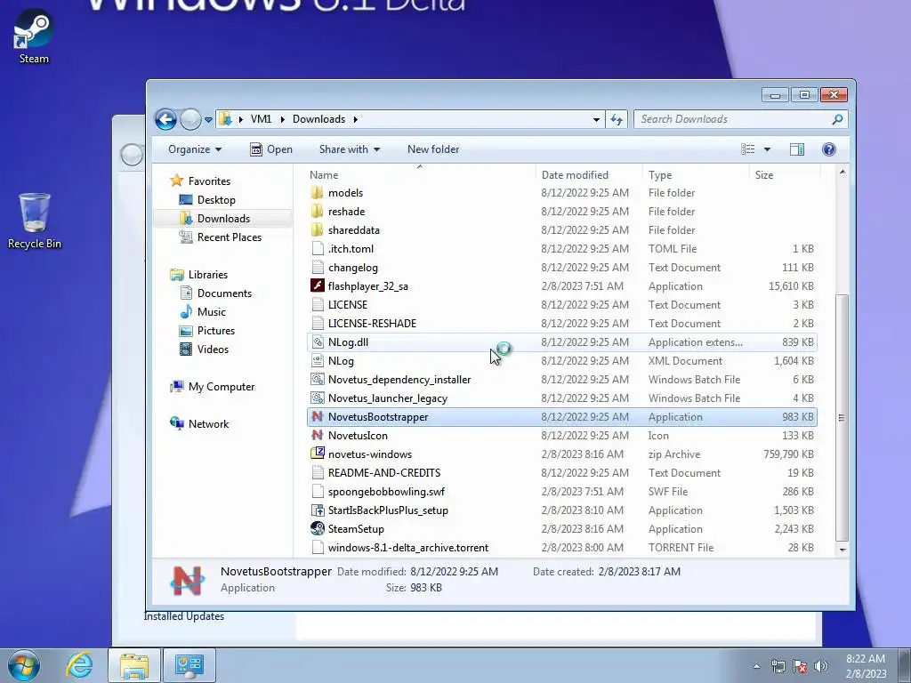Click the New folder button
This screenshot has height=683, width=911.
433,149
